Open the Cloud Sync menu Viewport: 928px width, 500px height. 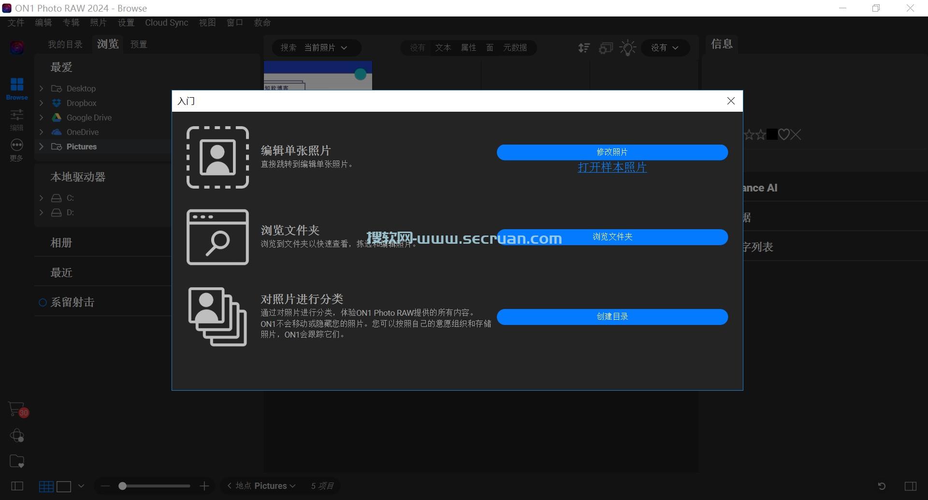pyautogui.click(x=167, y=23)
